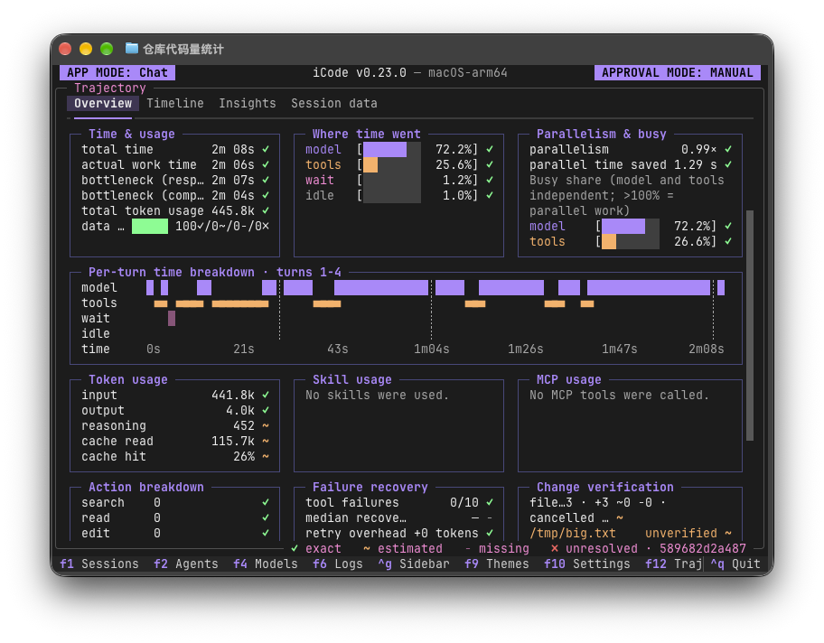Click the check mark beside tool failures
Image resolution: width=824 pixels, height=643 pixels.
[x=490, y=503]
